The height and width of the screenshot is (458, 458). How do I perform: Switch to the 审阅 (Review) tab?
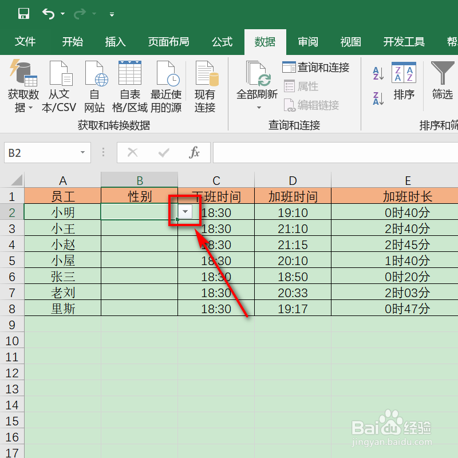coord(307,41)
